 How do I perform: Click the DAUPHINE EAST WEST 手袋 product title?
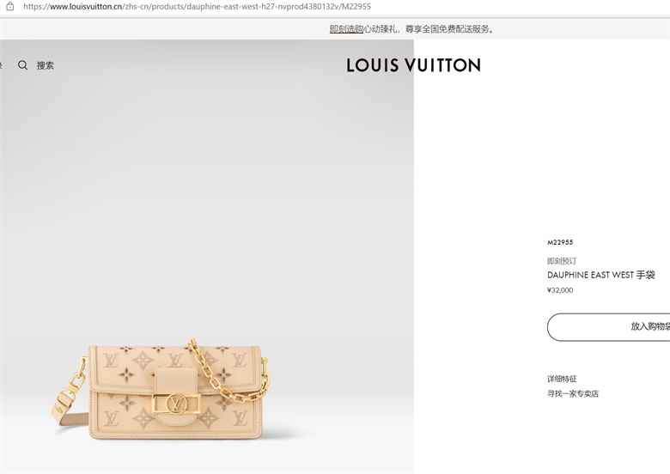click(x=601, y=275)
